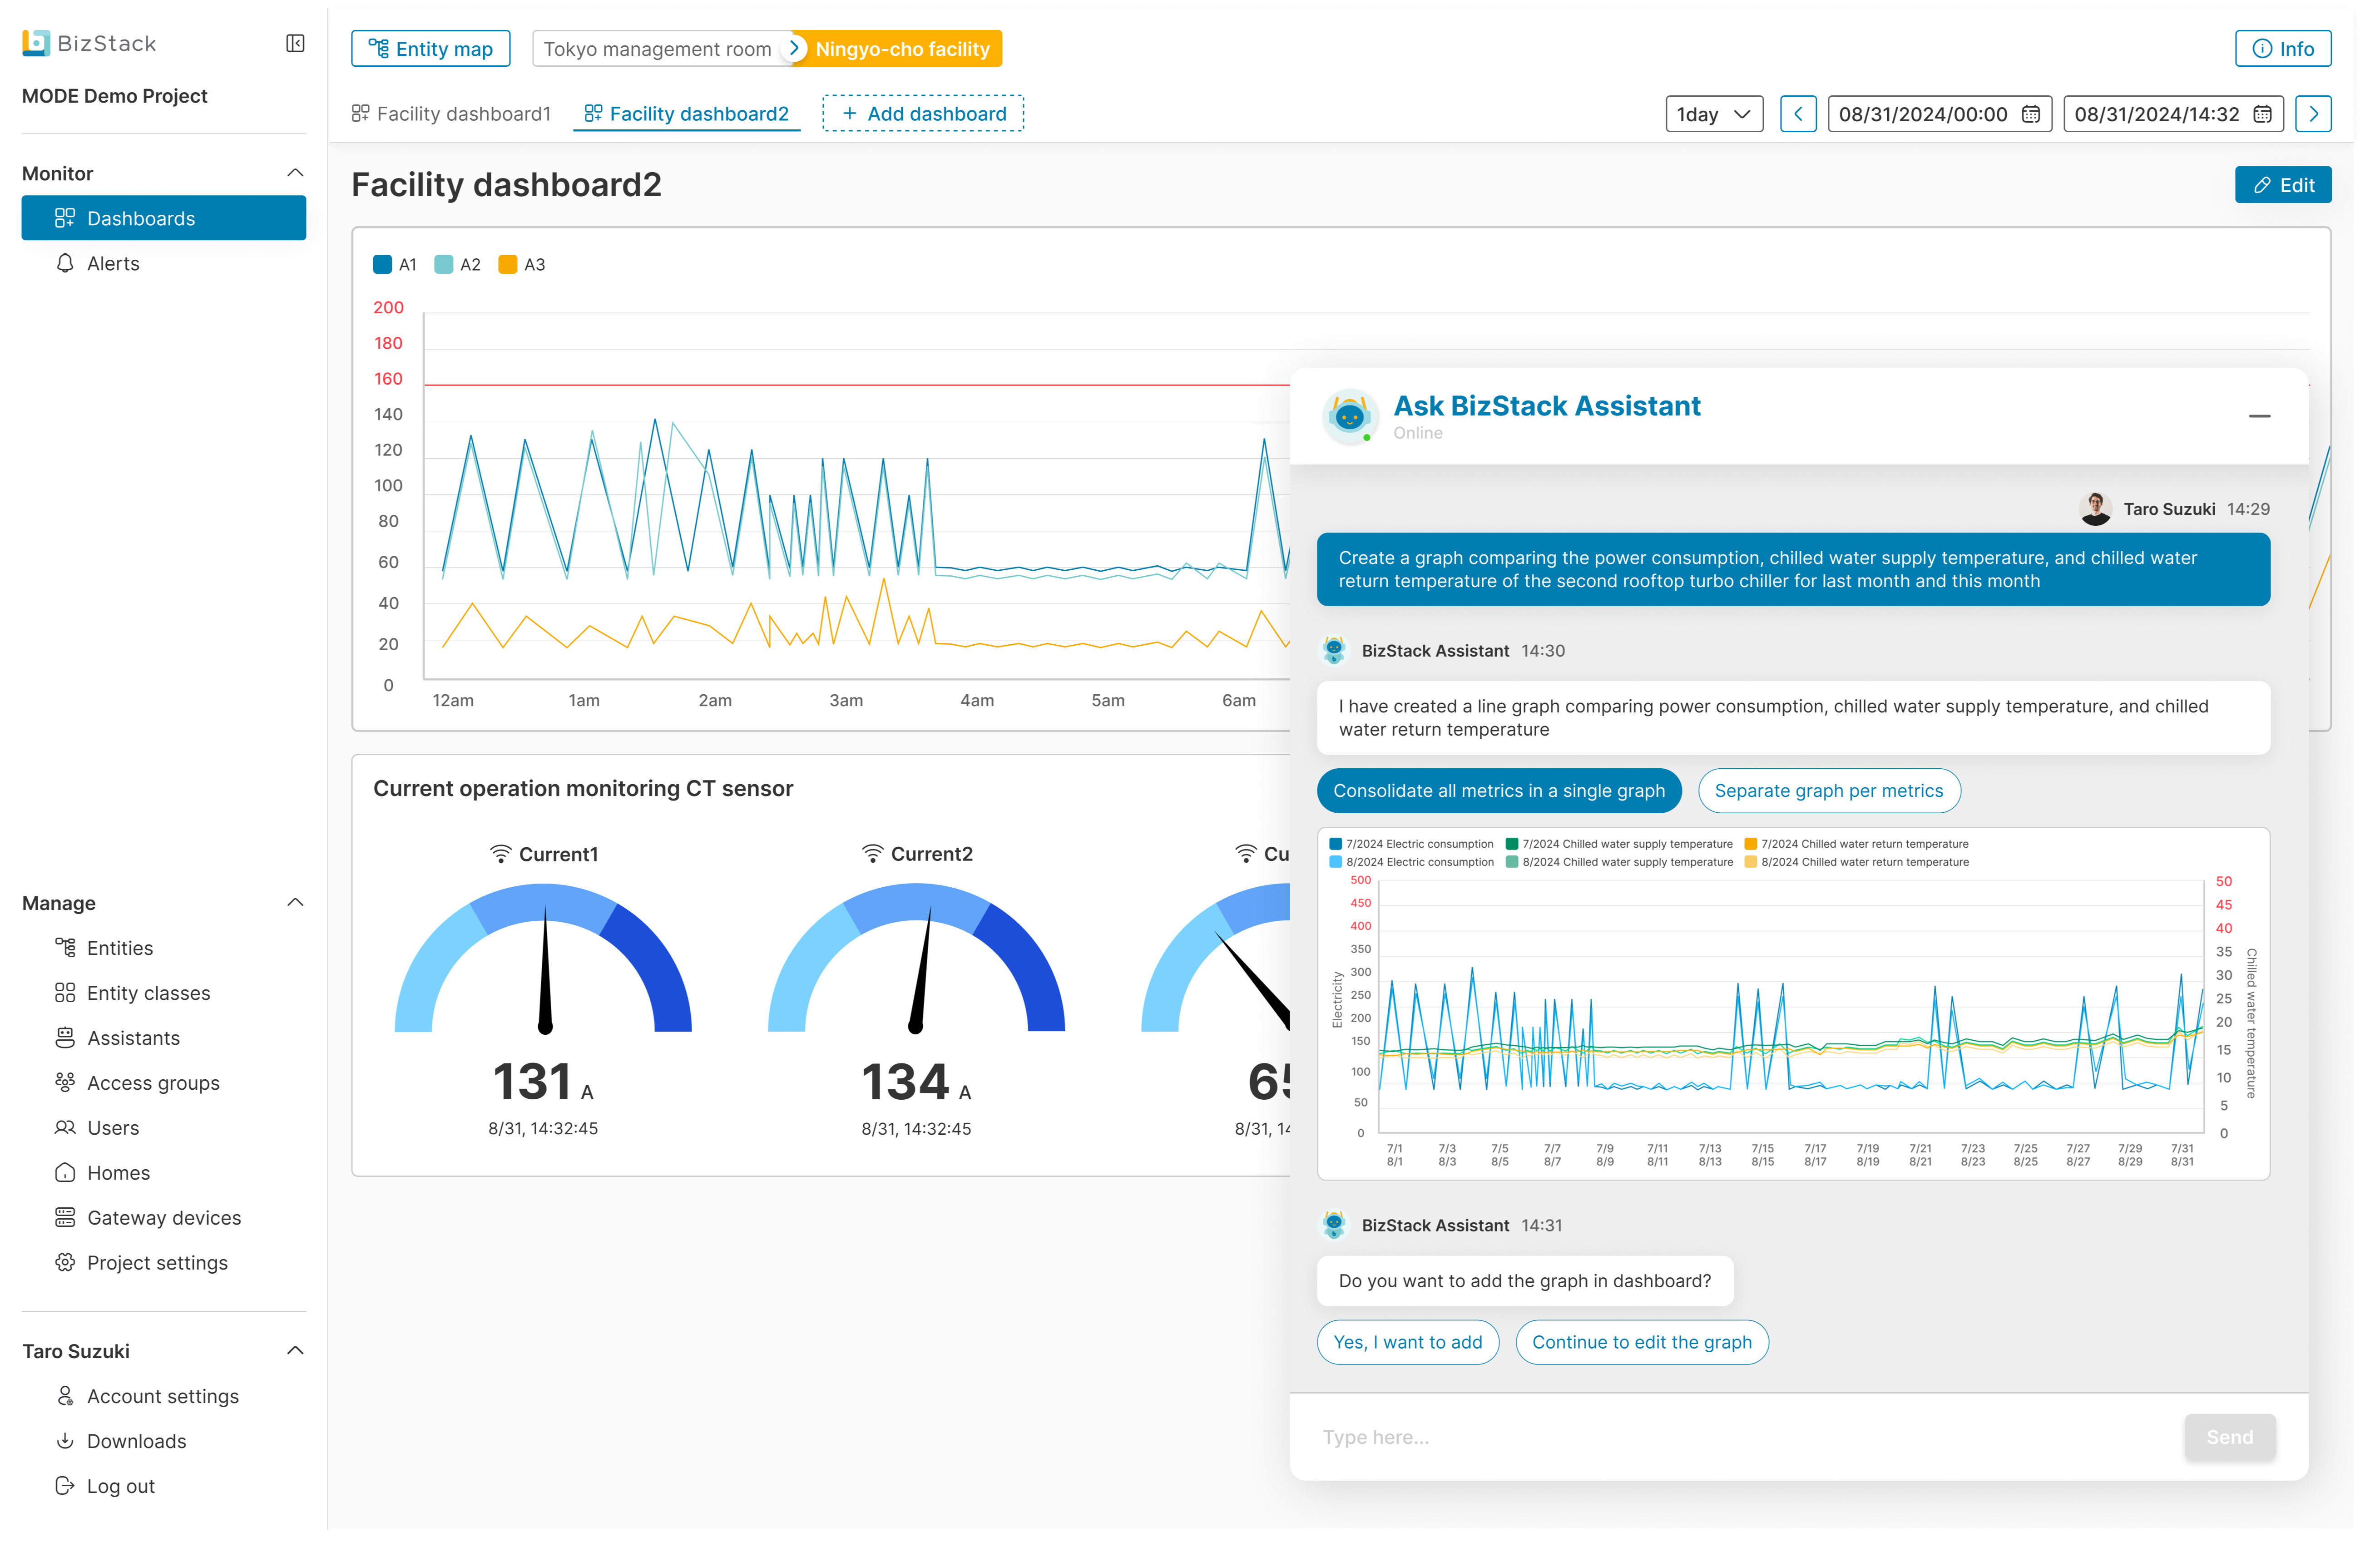Screen dimensions: 2380x1542
Task: Click the Alerts bell in the sidebar
Action: point(113,263)
